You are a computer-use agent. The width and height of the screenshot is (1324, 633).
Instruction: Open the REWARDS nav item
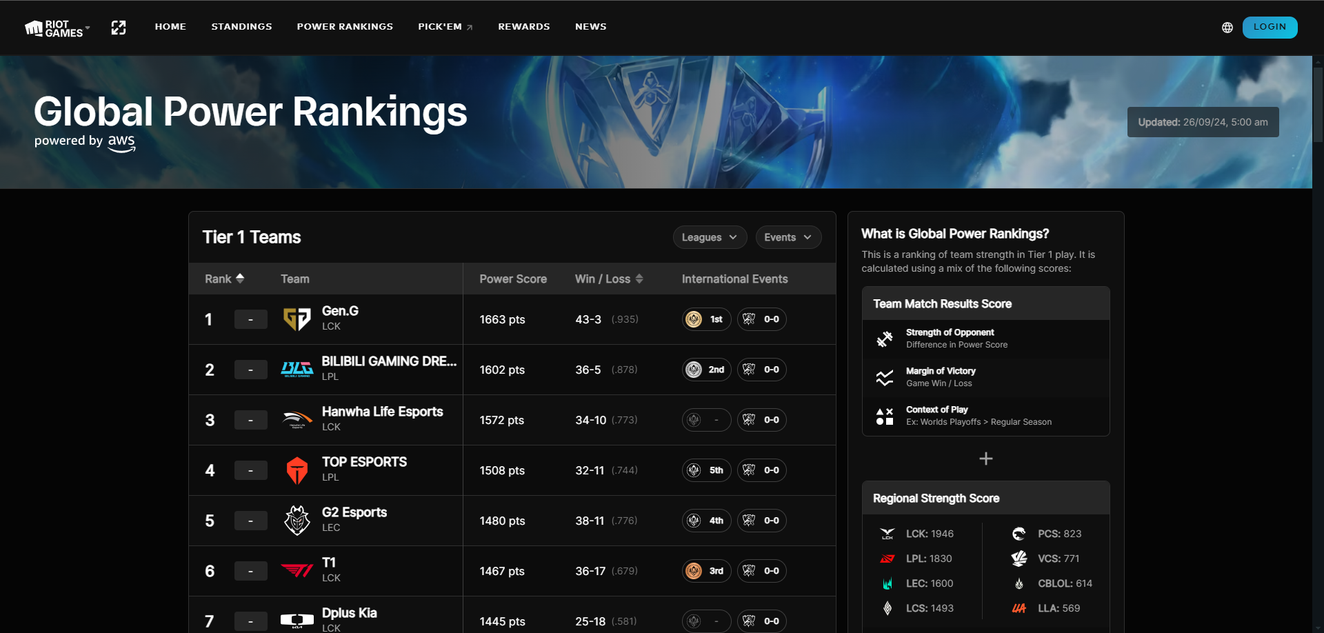(x=524, y=27)
